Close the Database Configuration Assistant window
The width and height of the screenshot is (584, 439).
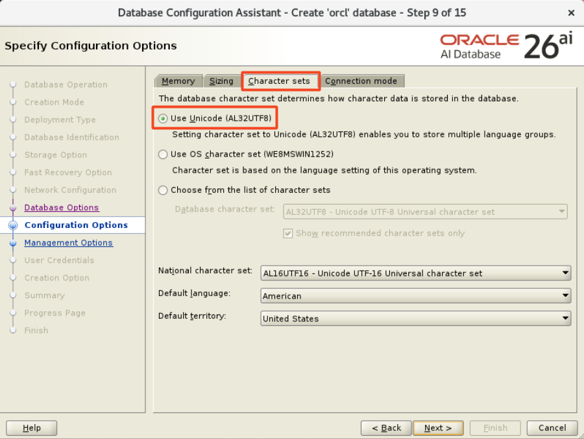tap(570, 13)
